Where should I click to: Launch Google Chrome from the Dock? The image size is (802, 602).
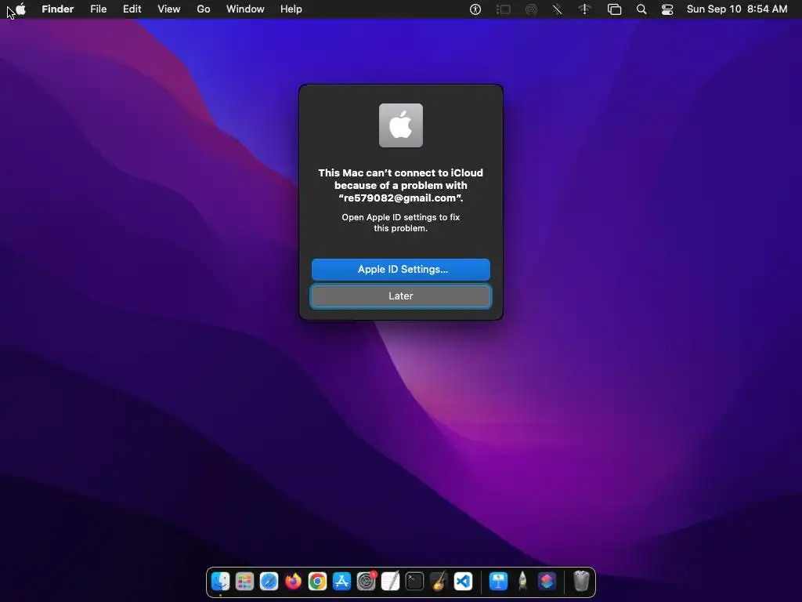317,582
